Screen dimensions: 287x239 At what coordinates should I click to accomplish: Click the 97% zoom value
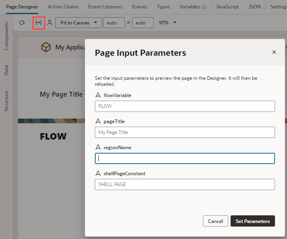coord(164,23)
